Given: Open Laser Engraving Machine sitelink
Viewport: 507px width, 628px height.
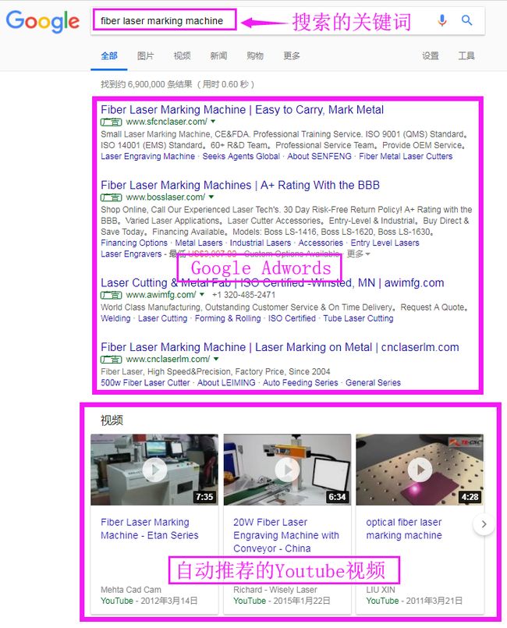Looking at the screenshot, I should click(x=147, y=156).
